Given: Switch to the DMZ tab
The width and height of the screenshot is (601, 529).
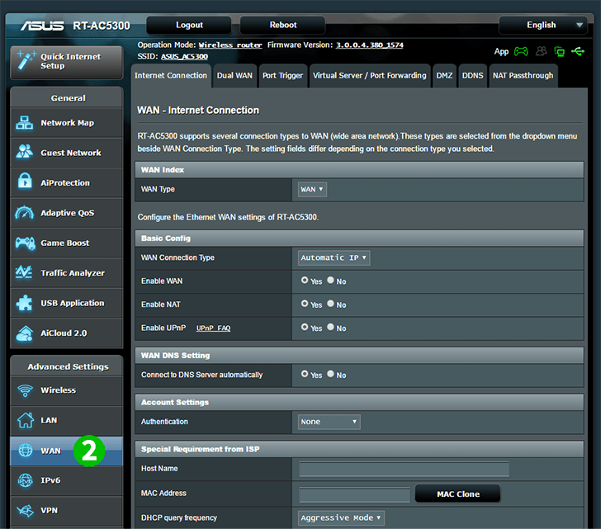Looking at the screenshot, I should click(444, 75).
